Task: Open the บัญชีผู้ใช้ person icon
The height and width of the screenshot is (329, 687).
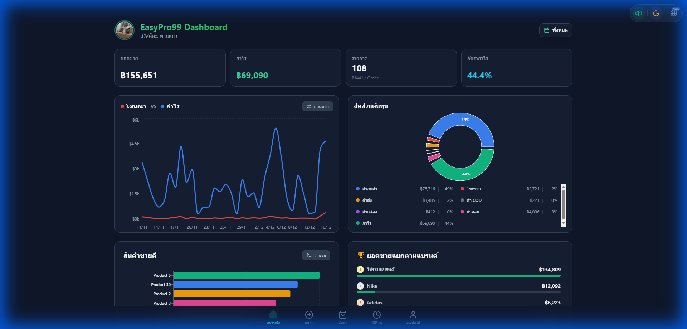Action: [x=413, y=315]
